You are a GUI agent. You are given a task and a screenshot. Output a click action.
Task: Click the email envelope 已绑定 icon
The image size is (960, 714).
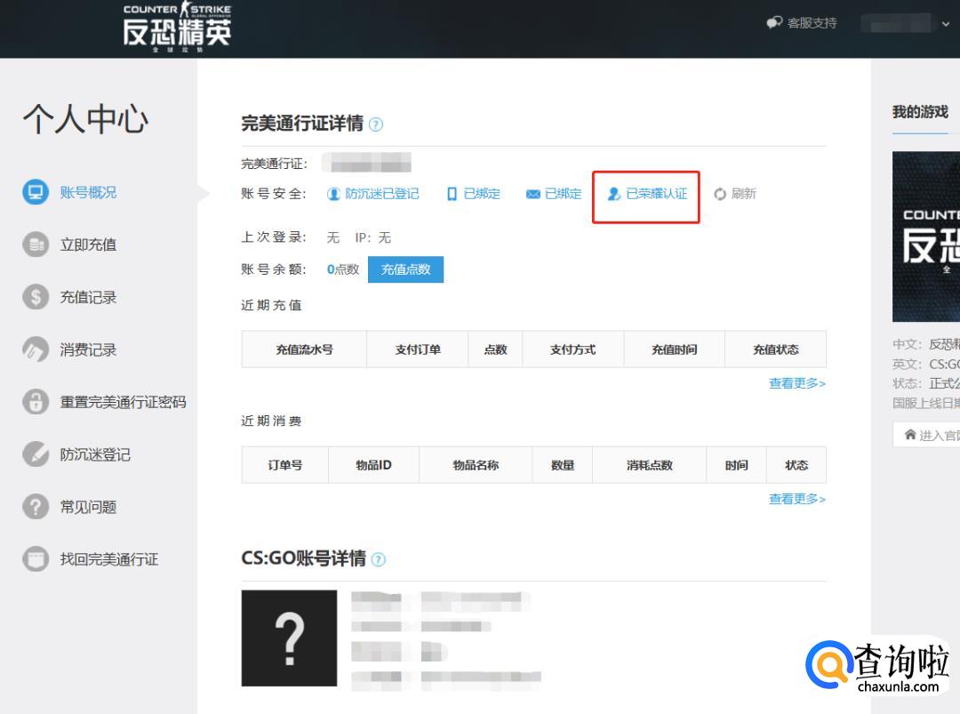(x=533, y=194)
